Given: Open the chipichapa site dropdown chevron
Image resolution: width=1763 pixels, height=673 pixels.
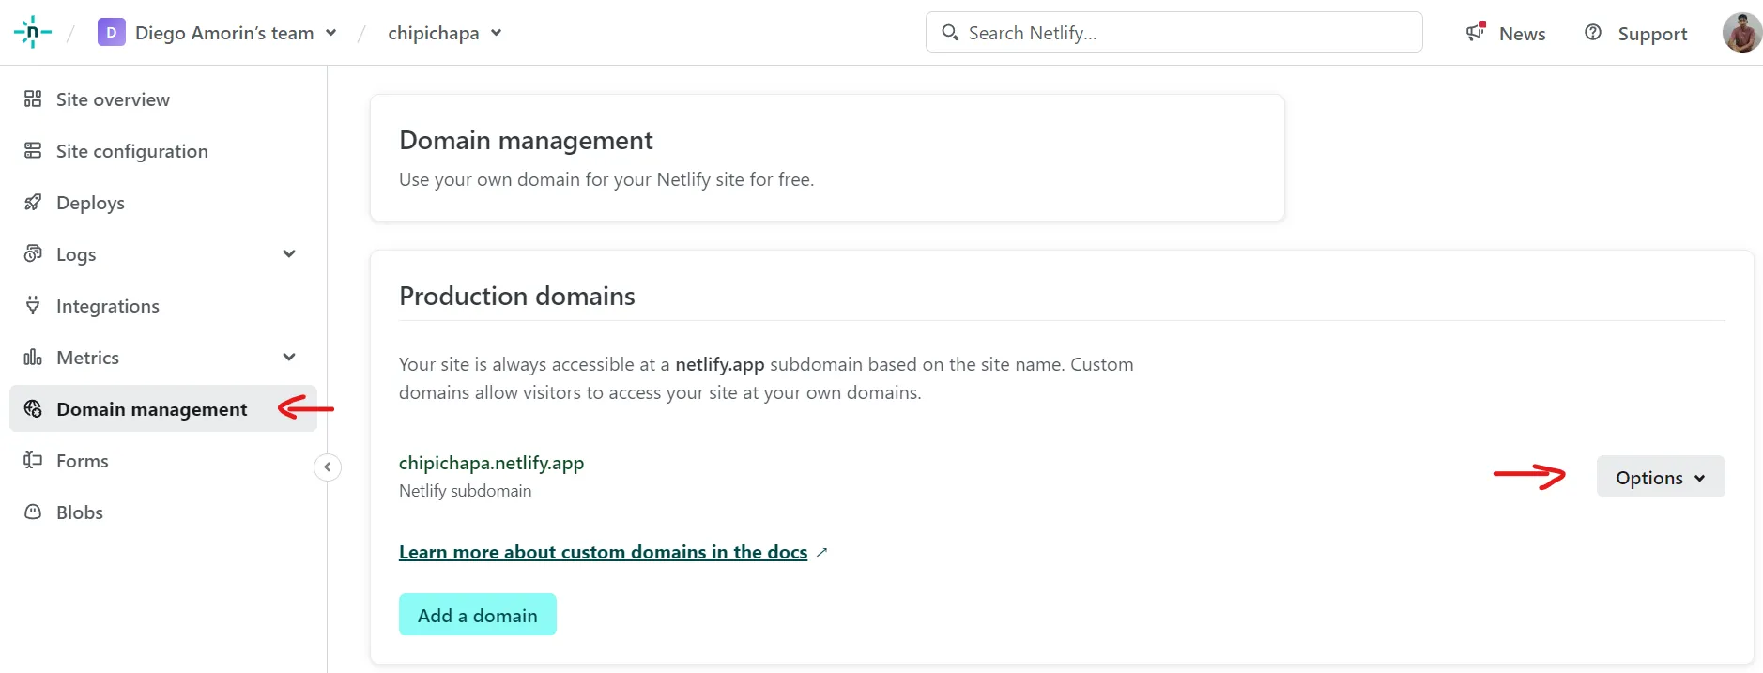Looking at the screenshot, I should pos(496,33).
